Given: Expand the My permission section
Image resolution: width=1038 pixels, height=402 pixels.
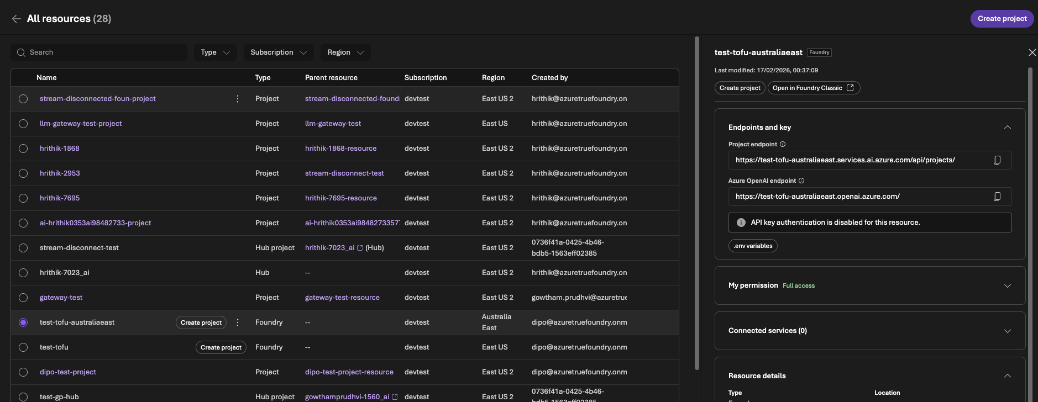Looking at the screenshot, I should [1008, 285].
